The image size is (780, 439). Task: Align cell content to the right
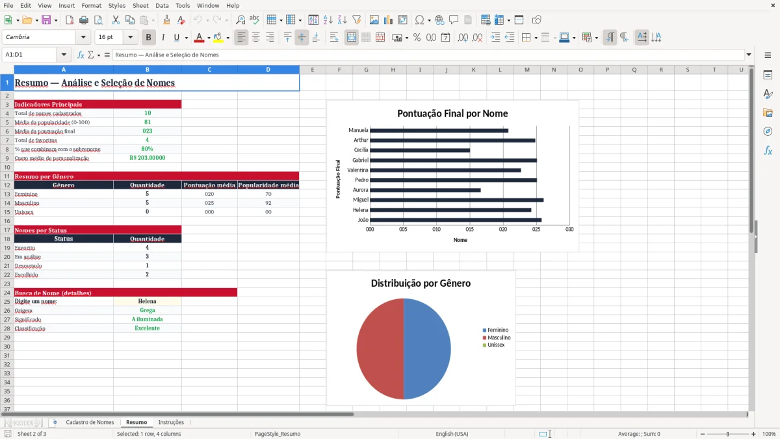pos(270,38)
